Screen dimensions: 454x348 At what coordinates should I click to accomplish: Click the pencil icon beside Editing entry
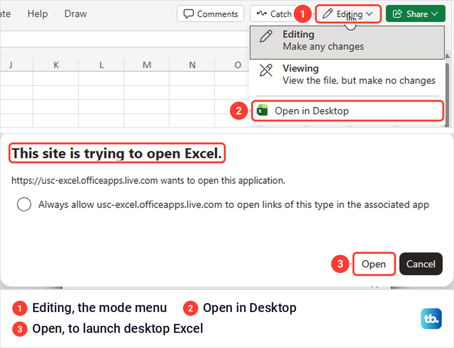[x=266, y=36]
